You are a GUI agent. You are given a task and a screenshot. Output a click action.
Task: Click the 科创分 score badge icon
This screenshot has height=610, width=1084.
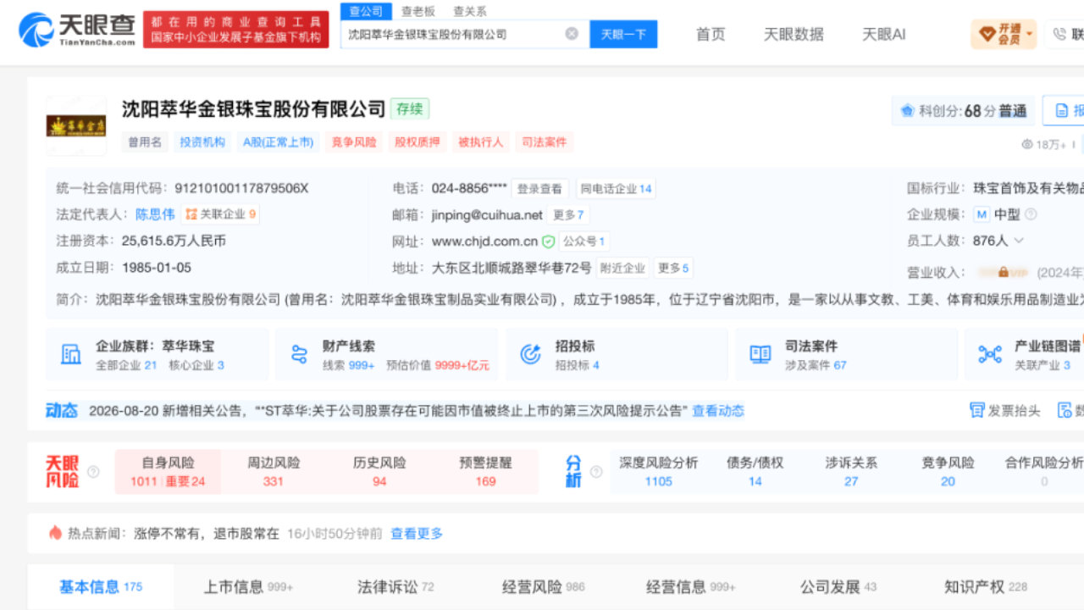(x=907, y=111)
